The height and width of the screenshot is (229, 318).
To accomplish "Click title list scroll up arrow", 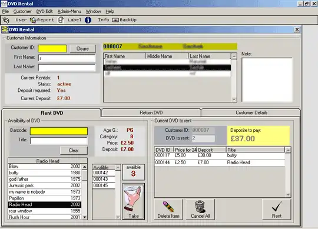I will pos(85,167).
